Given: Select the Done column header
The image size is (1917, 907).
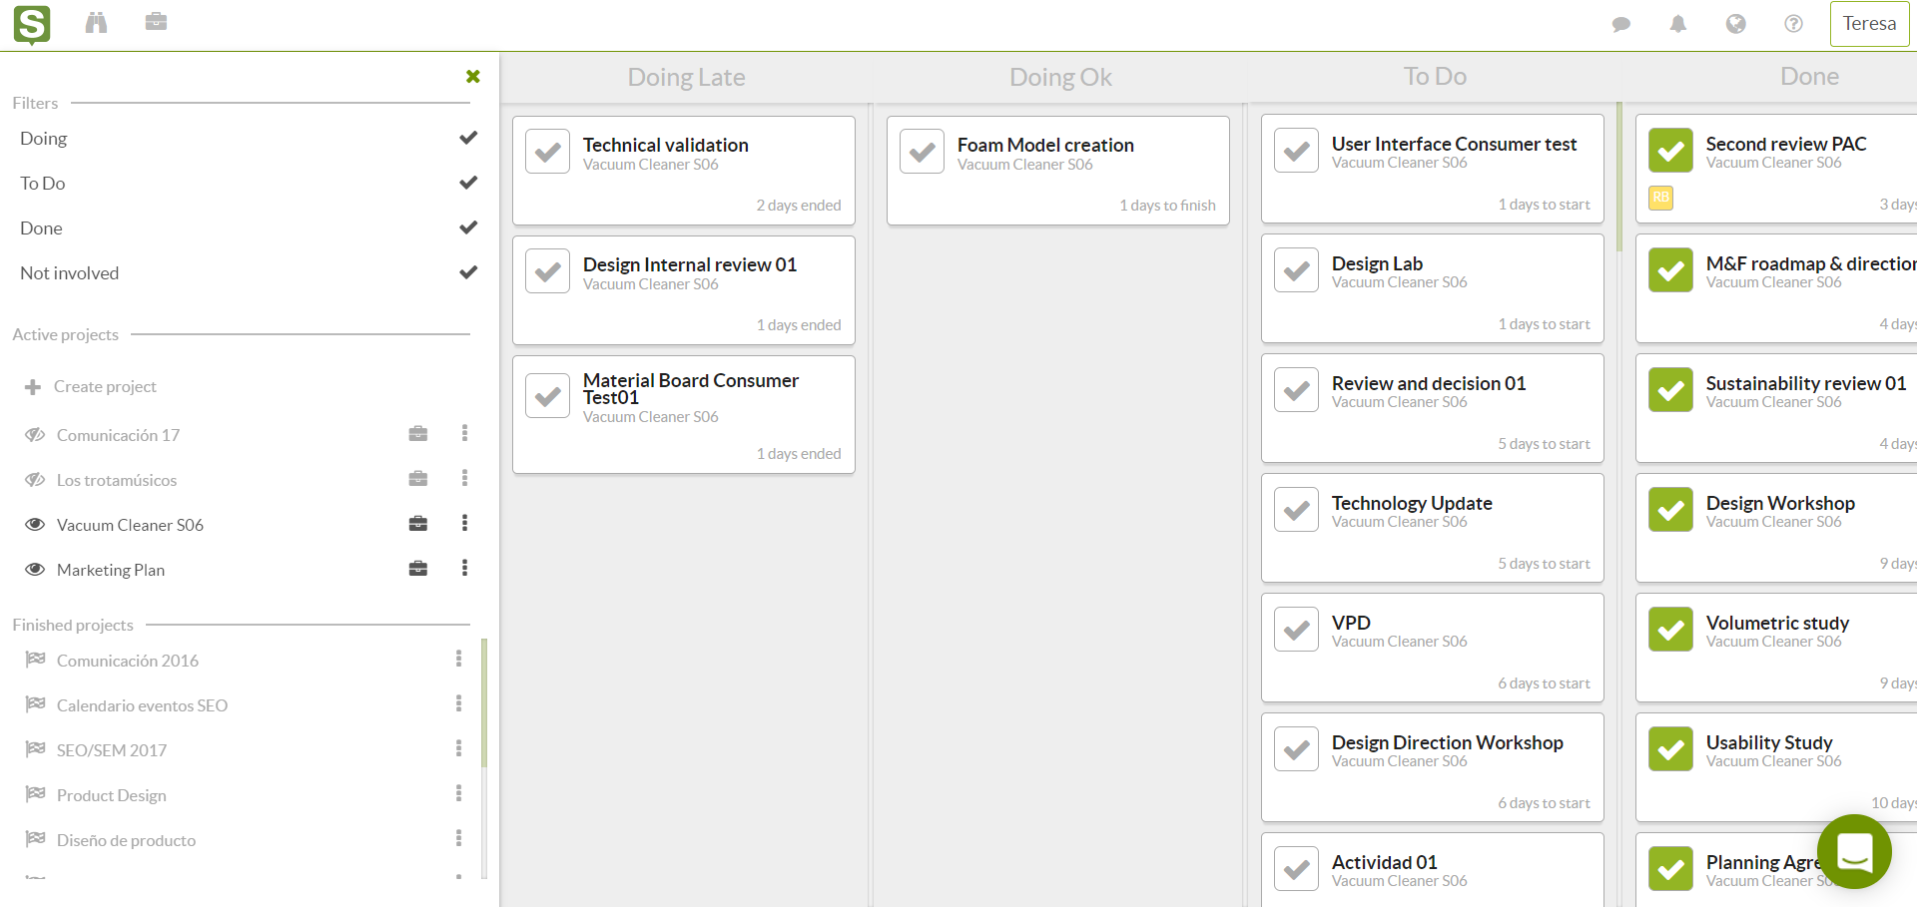Looking at the screenshot, I should (1809, 77).
